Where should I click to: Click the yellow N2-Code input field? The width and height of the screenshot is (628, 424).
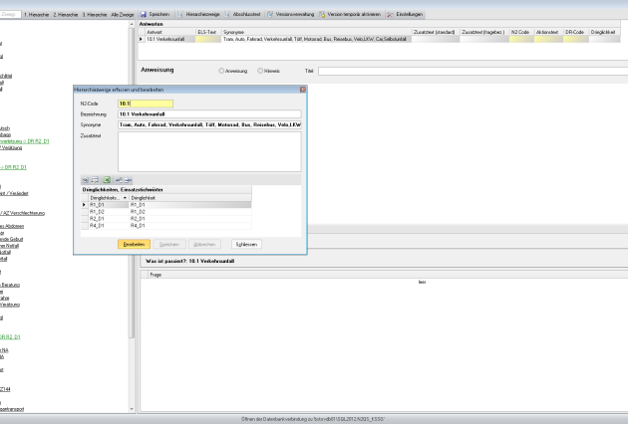(x=146, y=104)
